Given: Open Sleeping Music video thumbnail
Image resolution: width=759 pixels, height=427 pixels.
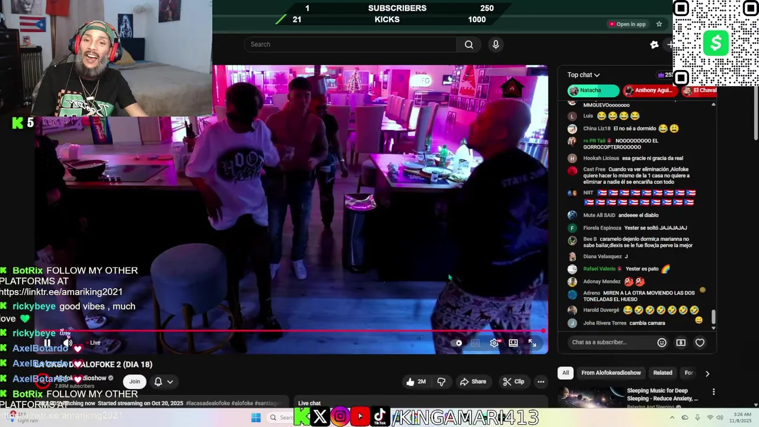Looking at the screenshot, I should pyautogui.click(x=589, y=397).
